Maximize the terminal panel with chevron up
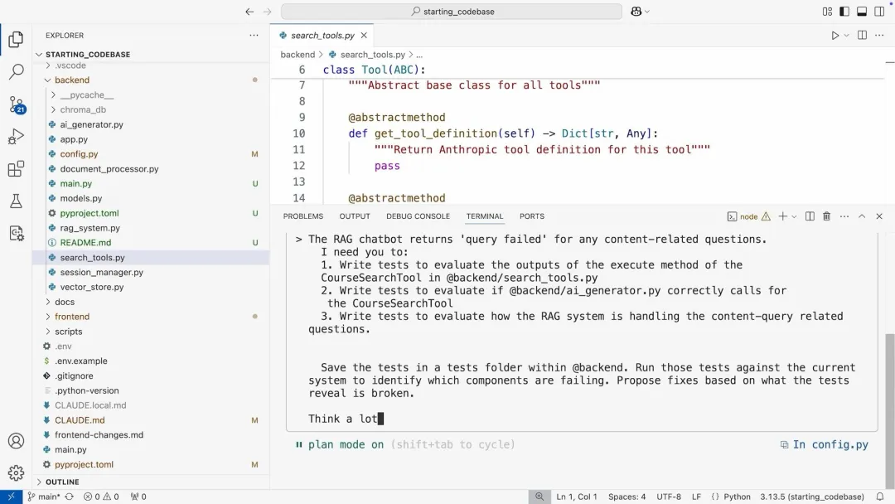 pyautogui.click(x=862, y=216)
